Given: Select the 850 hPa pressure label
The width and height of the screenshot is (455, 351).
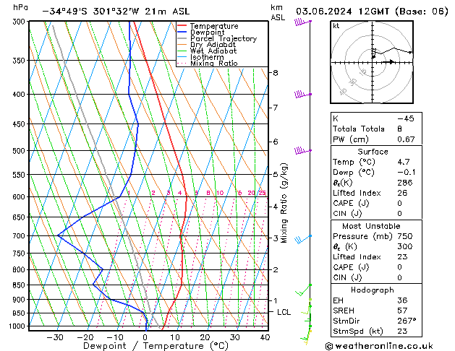Looking at the screenshot, I should click(20, 285).
